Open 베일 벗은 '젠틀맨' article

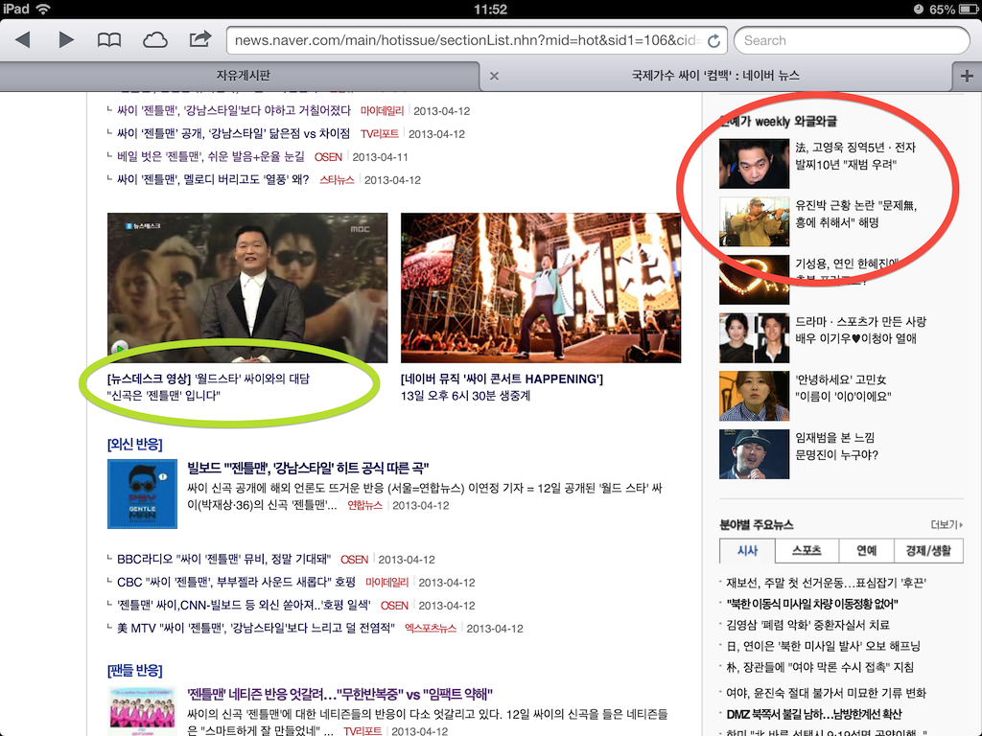210,156
